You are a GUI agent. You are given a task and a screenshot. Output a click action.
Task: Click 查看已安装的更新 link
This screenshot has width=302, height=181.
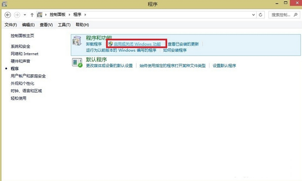183,44
